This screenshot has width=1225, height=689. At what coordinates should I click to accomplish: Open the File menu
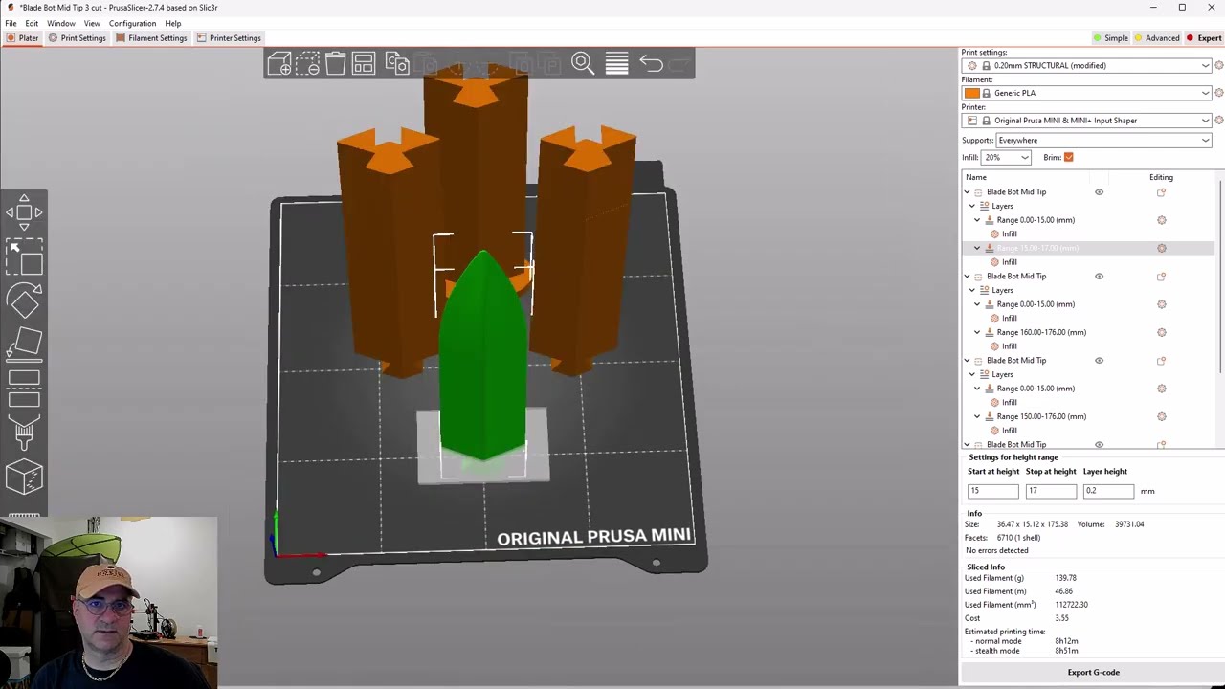11,23
